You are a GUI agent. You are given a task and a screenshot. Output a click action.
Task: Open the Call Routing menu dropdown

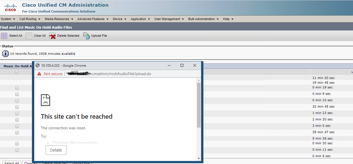[x=30, y=19]
